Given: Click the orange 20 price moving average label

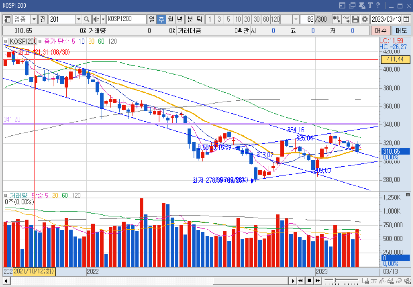Looking at the screenshot, I should [91, 41].
